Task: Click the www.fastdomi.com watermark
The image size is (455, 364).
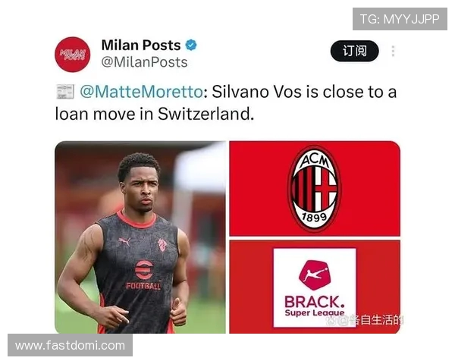Action: click(x=71, y=345)
